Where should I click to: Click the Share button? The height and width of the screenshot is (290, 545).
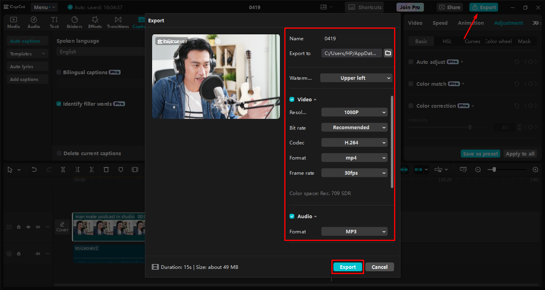pos(450,7)
